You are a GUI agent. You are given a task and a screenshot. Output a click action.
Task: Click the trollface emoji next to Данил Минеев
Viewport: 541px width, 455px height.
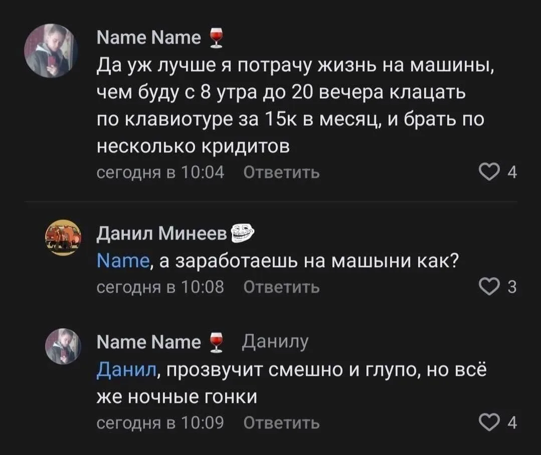242,233
